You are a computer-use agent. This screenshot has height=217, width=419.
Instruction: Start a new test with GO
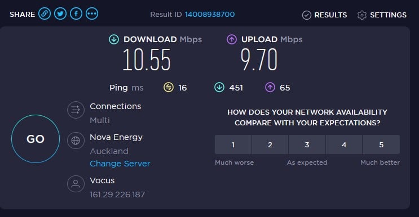pyautogui.click(x=36, y=139)
